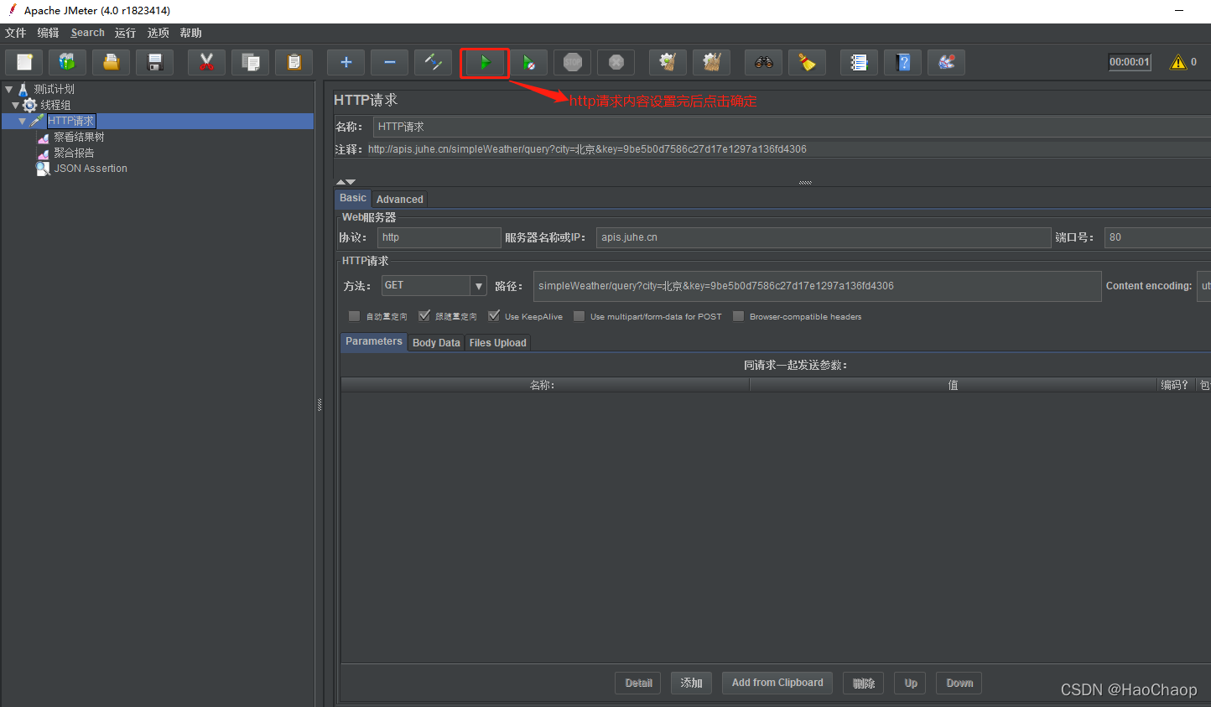Click the Cut scissors icon

tap(206, 62)
